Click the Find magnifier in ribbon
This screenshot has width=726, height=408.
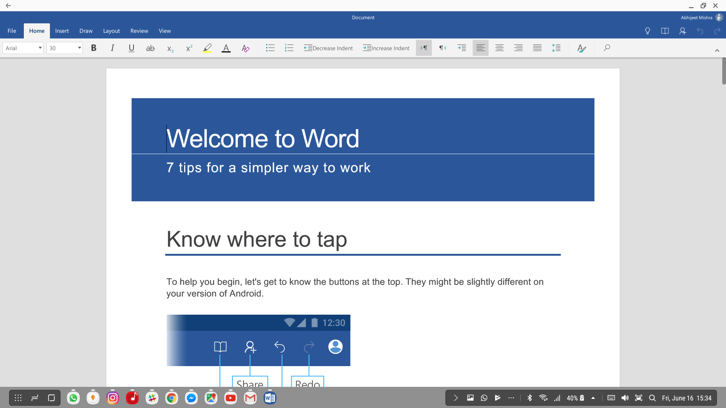coord(607,48)
